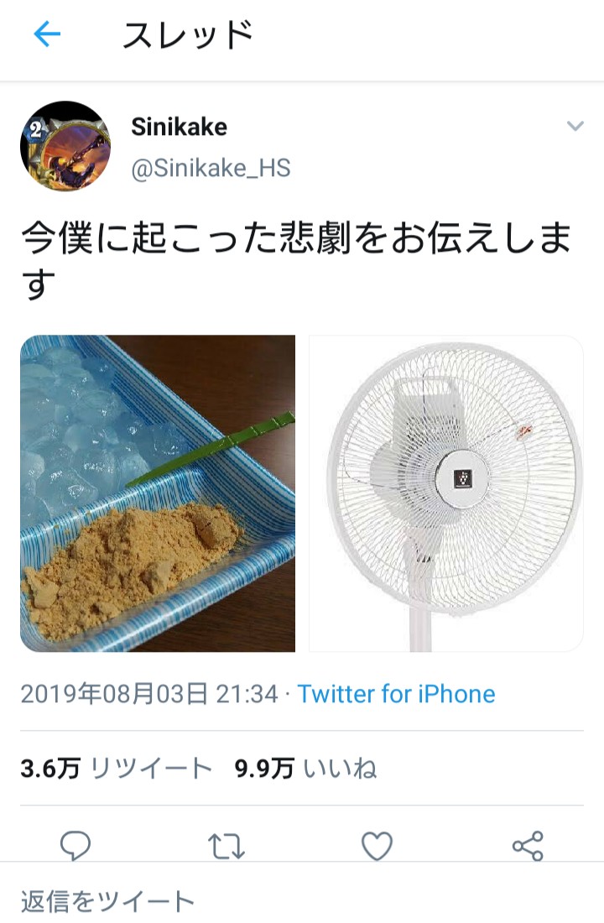Open the @Sinikake_HS handle
604x923 pixels.
point(211,169)
